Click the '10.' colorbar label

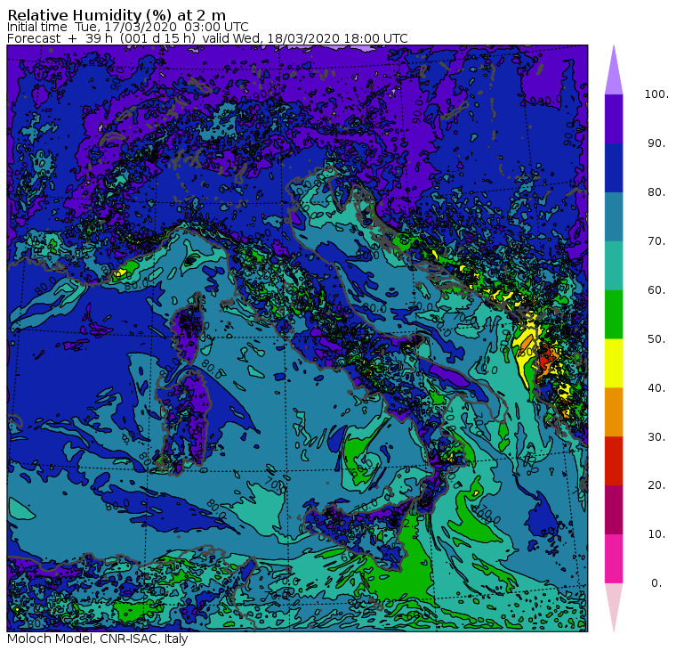(656, 534)
